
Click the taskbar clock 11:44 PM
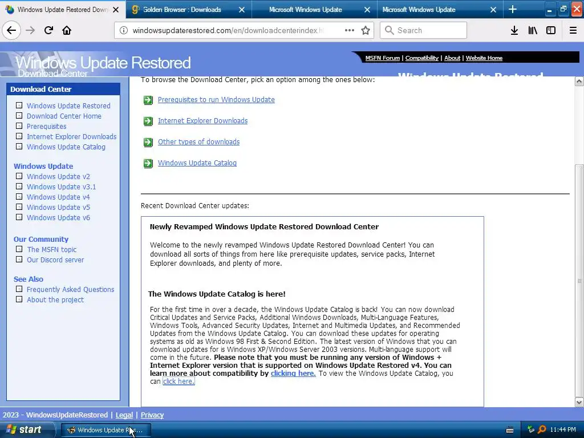(x=563, y=430)
